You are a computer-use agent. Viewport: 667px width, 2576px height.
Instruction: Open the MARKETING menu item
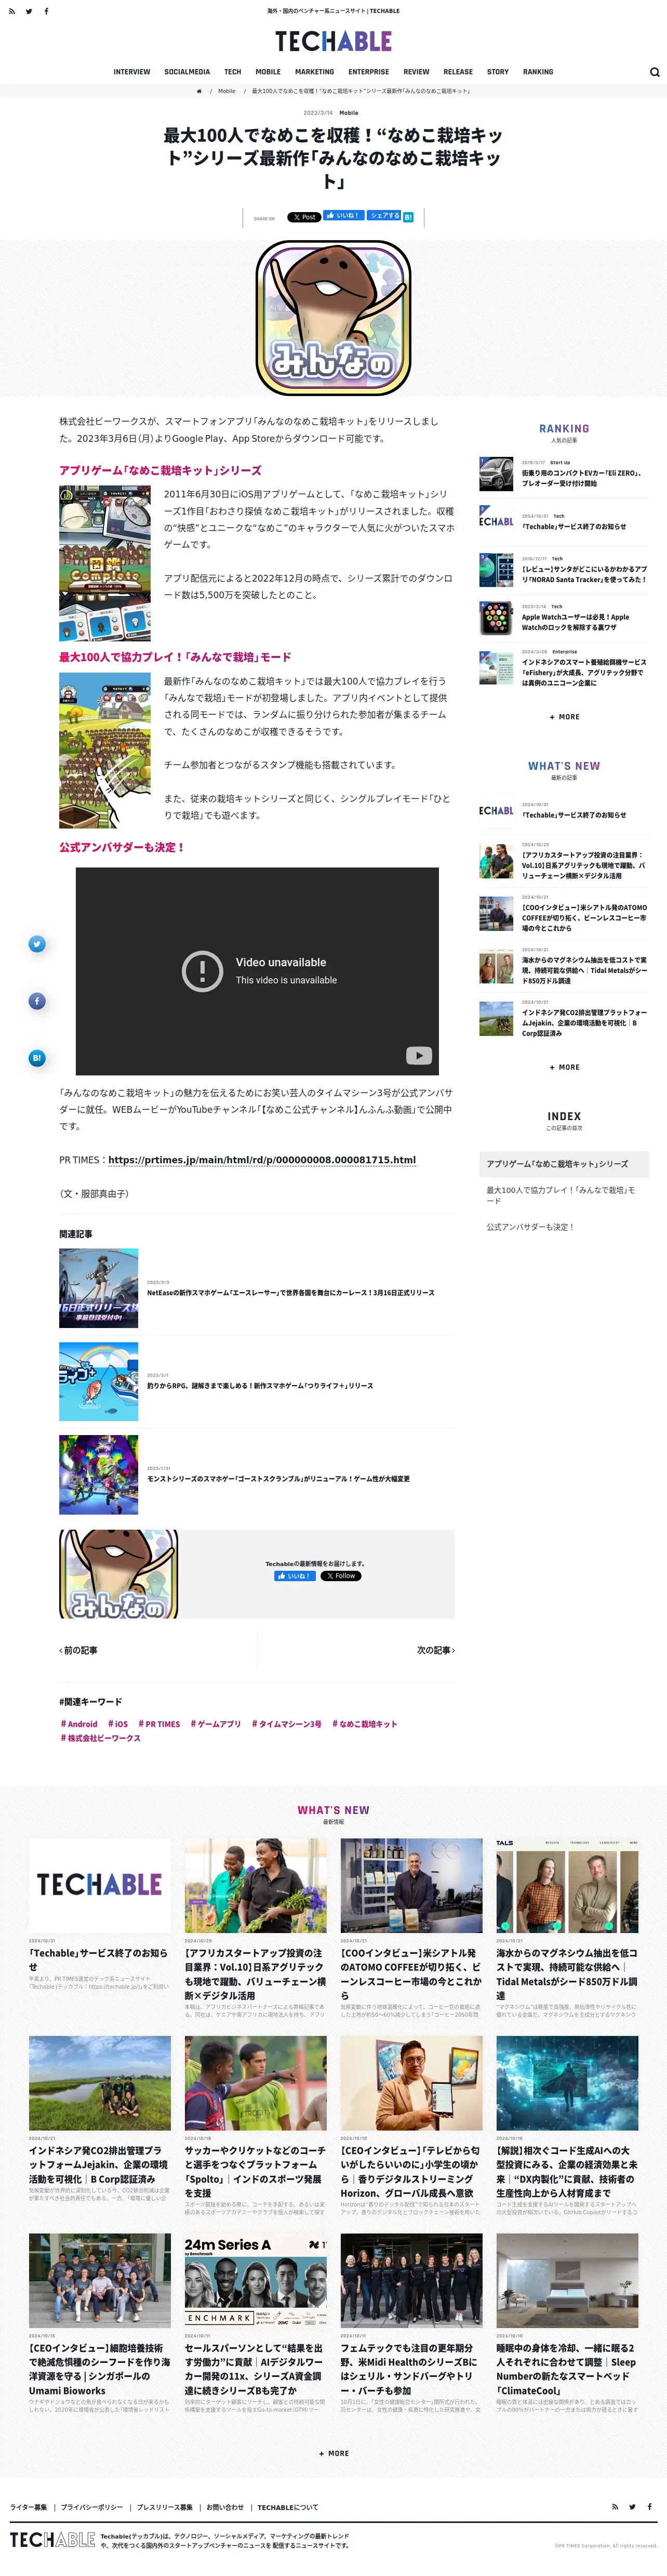click(x=314, y=72)
